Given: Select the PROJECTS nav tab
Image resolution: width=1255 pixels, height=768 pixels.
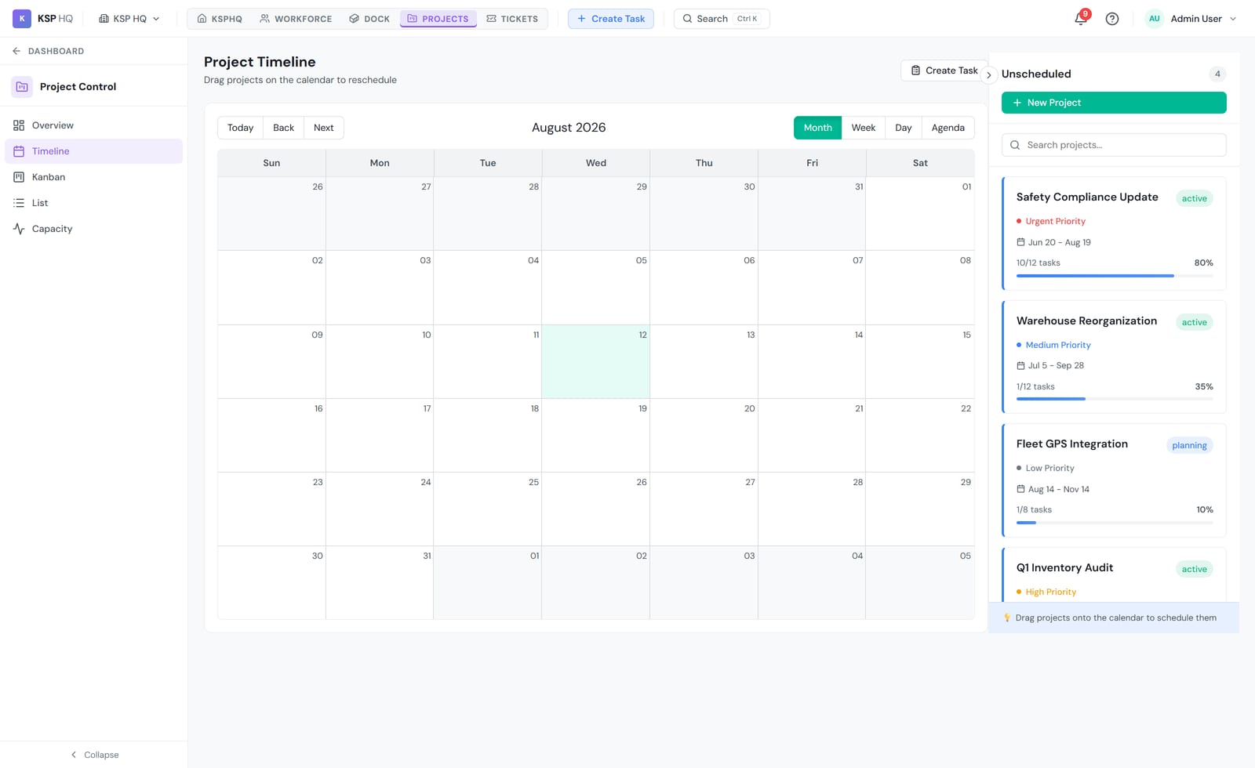Looking at the screenshot, I should (438, 19).
